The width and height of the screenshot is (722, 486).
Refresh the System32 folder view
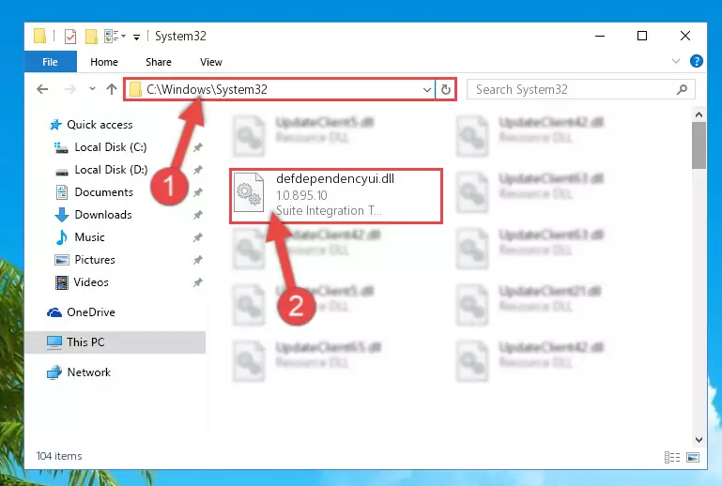pos(445,89)
